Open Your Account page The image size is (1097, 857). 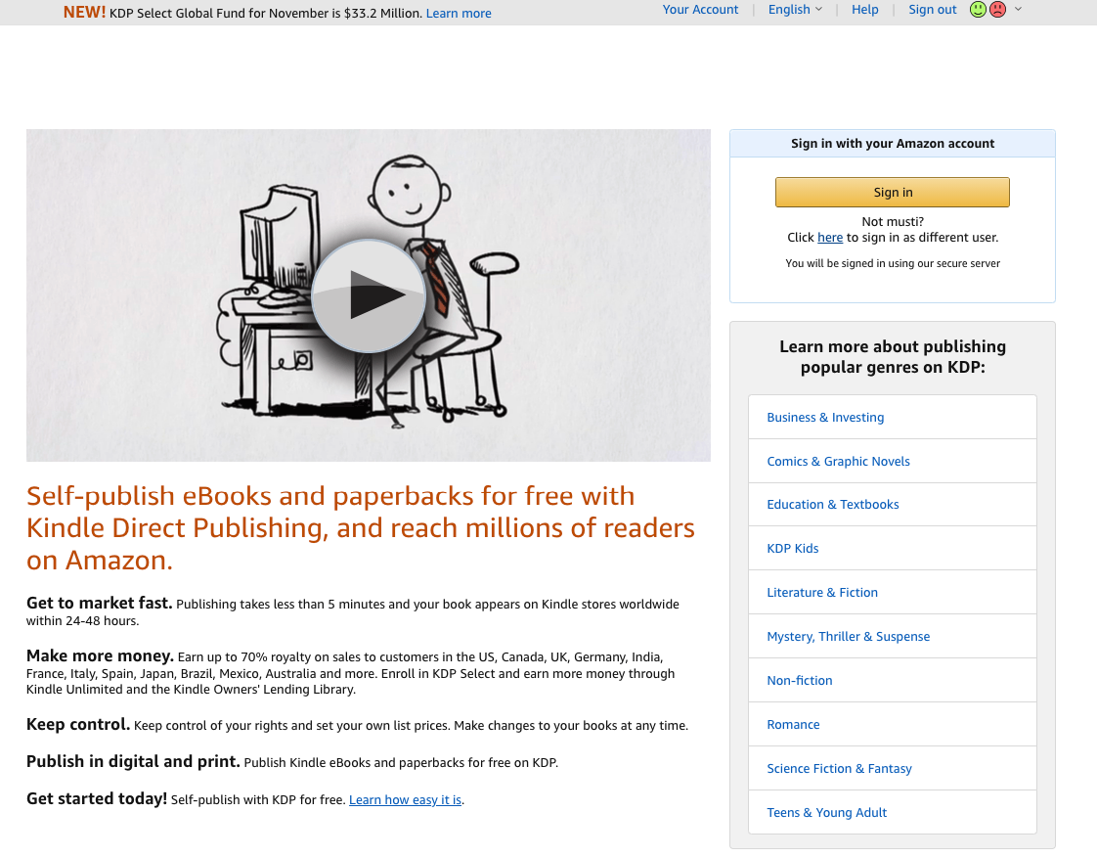(700, 9)
